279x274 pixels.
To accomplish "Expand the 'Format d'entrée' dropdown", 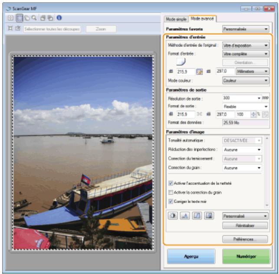I will click(x=245, y=54).
